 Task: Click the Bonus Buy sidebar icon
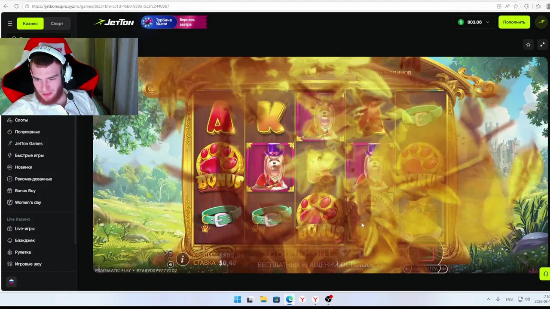tap(9, 191)
